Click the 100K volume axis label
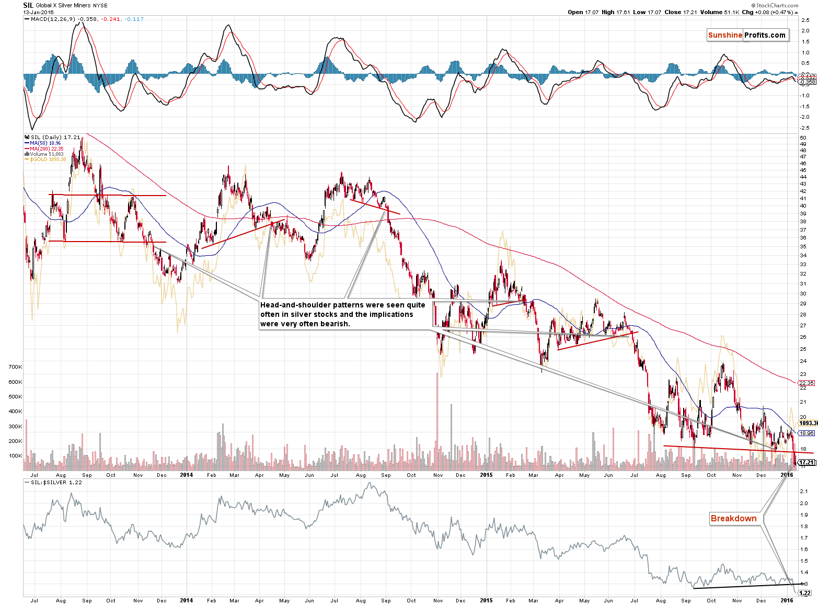 (16, 456)
